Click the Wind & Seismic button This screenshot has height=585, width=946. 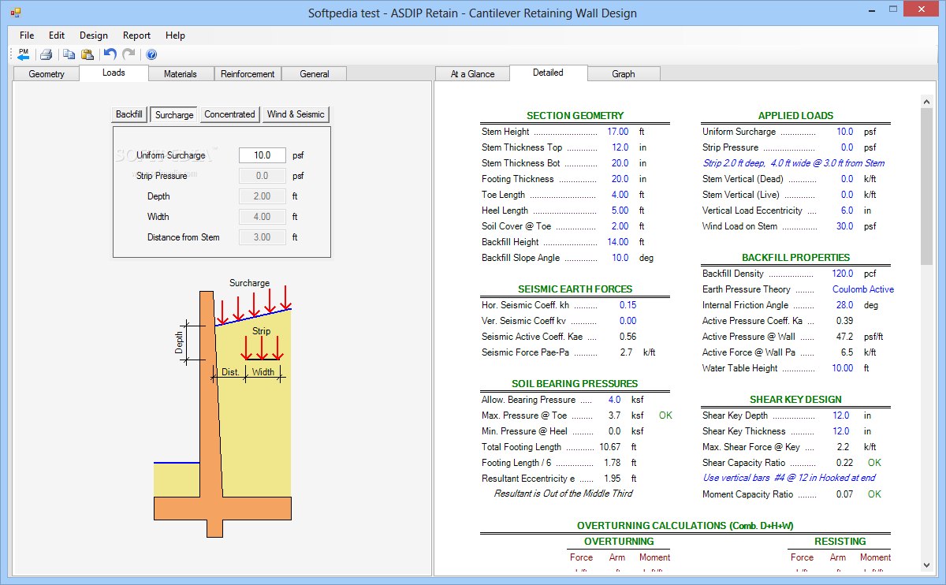(x=296, y=114)
